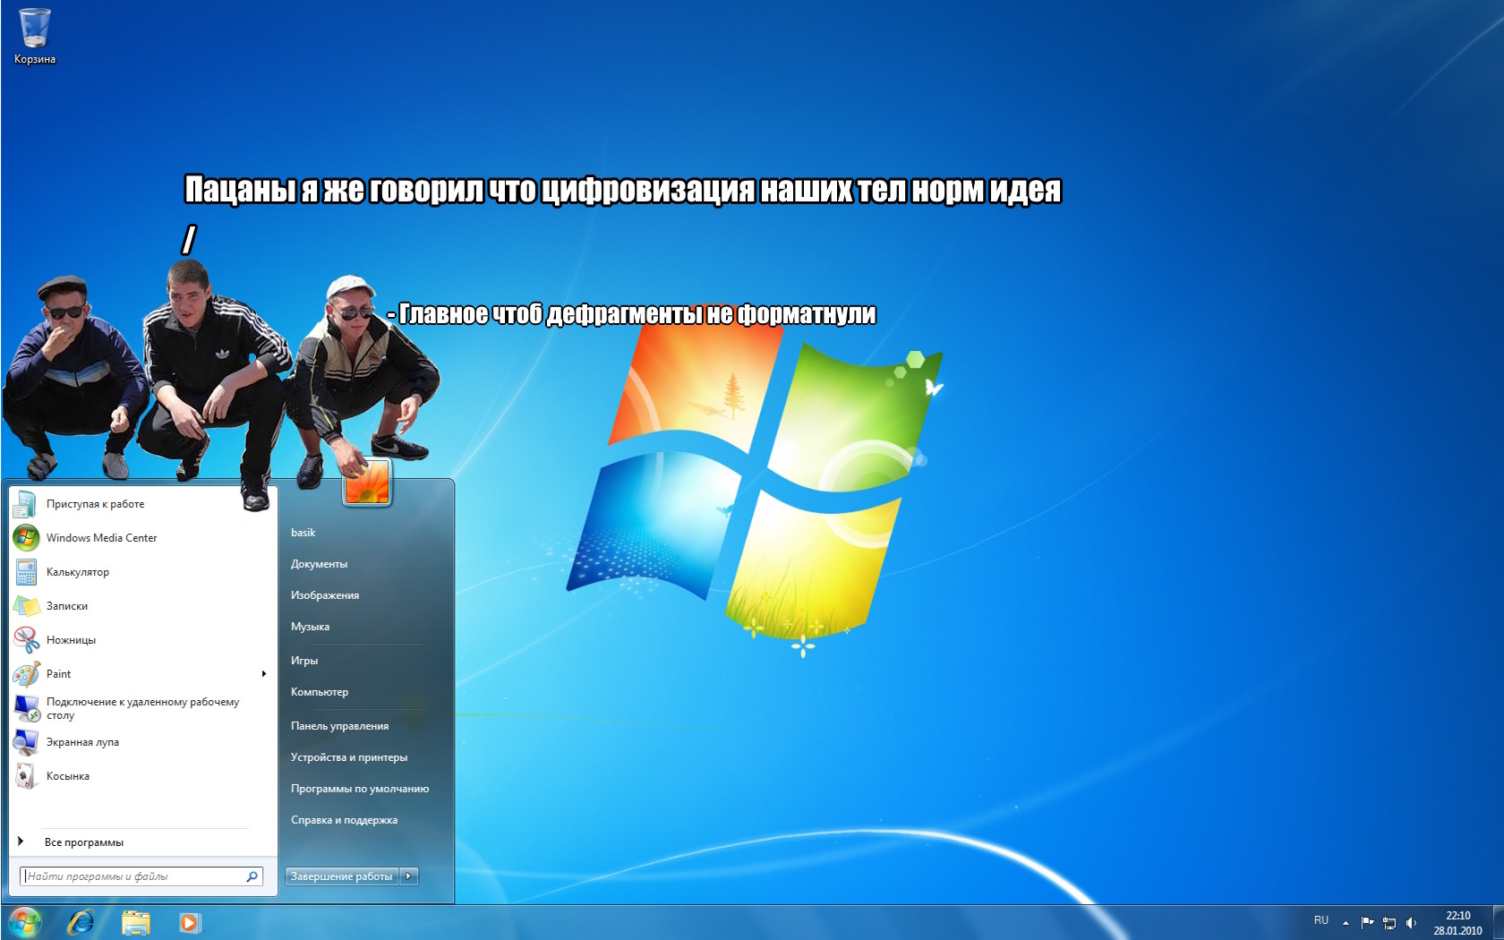Open Программы по умолчанию

[x=360, y=789]
